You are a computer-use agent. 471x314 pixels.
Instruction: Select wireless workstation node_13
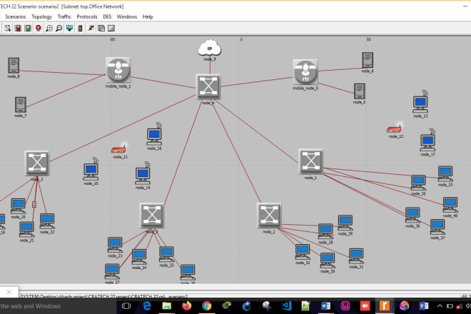[x=420, y=102]
